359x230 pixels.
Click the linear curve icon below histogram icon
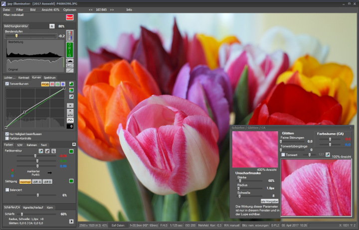tap(70, 66)
